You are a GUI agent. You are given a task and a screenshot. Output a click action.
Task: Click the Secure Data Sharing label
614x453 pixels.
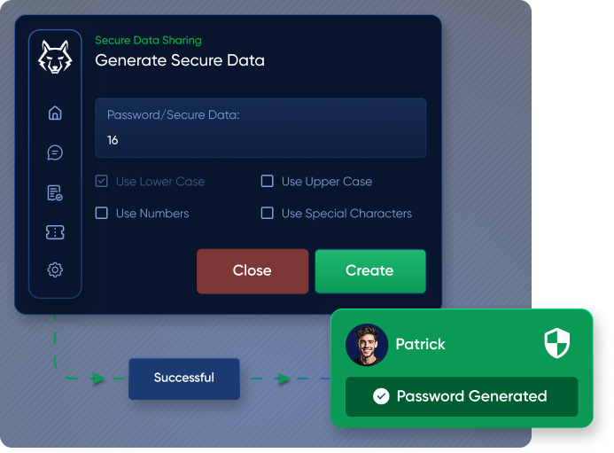[148, 40]
